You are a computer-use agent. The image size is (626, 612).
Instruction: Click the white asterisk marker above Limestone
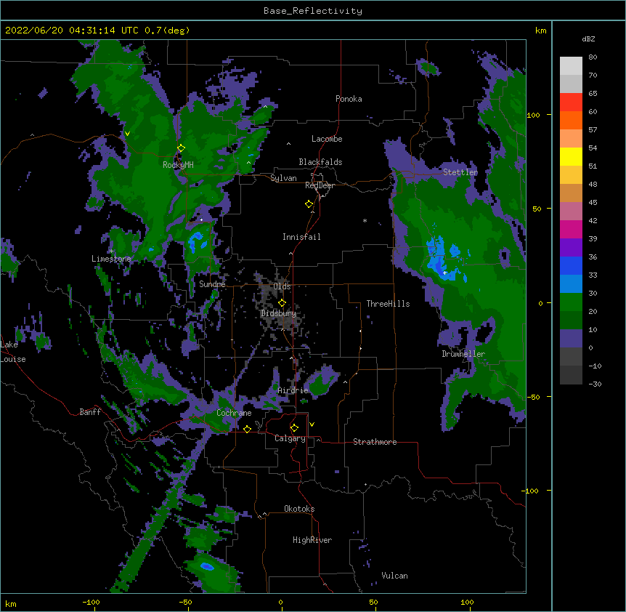point(112,251)
